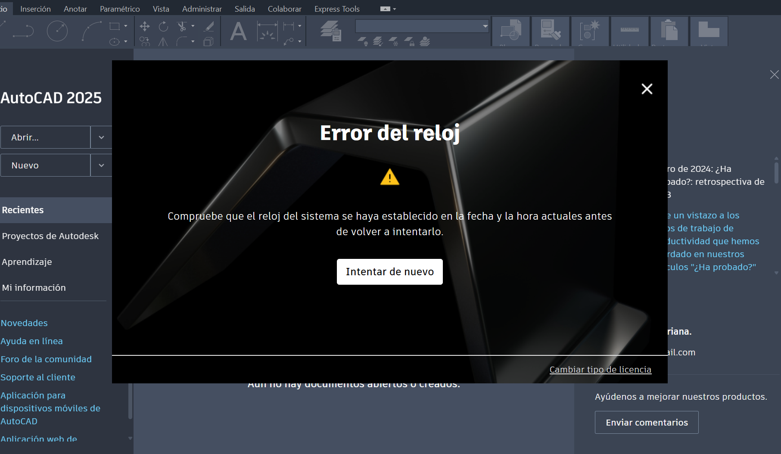Open the Administrar ribbon tab

coord(202,8)
